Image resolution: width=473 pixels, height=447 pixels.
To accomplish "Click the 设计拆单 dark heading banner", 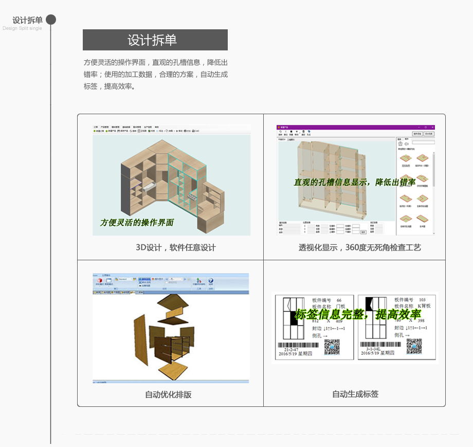I will pyautogui.click(x=155, y=40).
